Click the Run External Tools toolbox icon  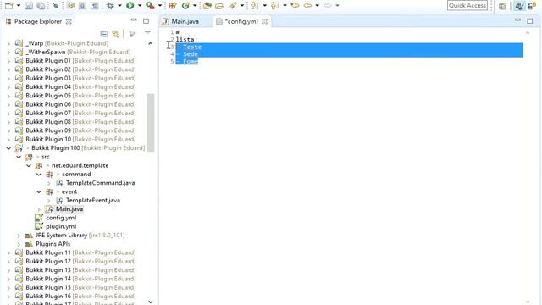(150, 6)
